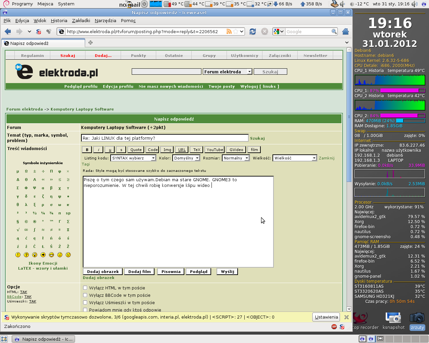Insert the sad face emoticon
The height and width of the screenshot is (343, 429).
click(x=68, y=255)
